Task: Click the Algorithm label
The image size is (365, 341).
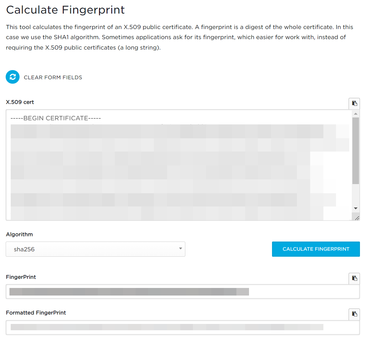Action: click(19, 234)
